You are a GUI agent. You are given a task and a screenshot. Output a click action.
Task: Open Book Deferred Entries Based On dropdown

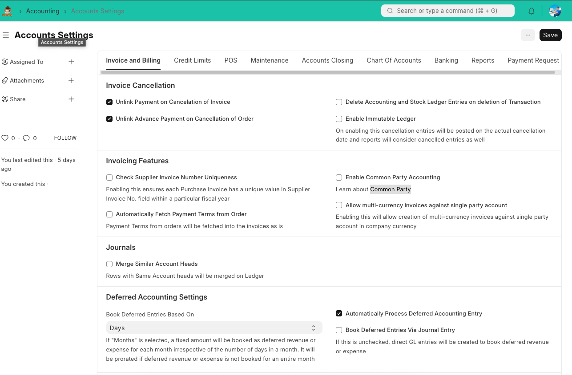click(213, 328)
